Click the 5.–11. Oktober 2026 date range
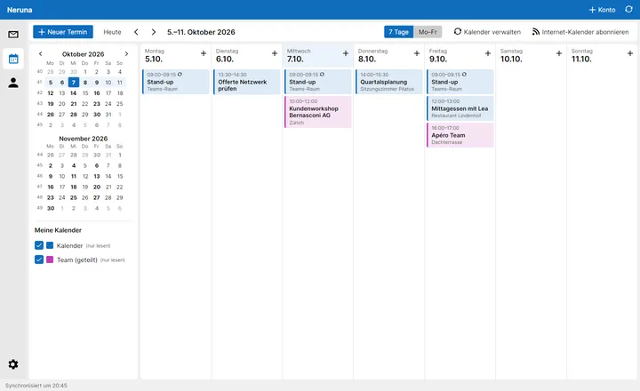This screenshot has height=391, width=640. [201, 32]
